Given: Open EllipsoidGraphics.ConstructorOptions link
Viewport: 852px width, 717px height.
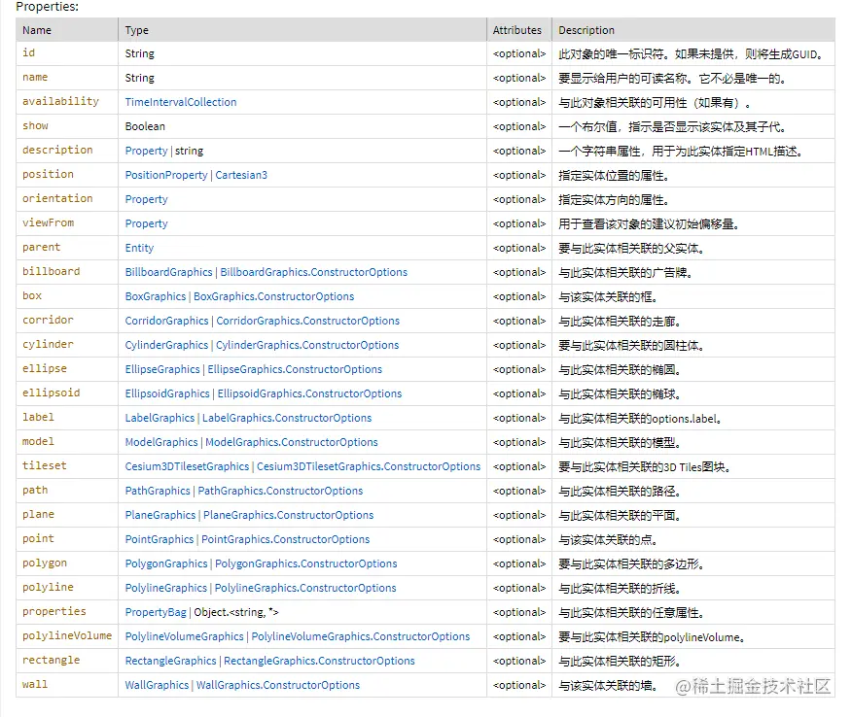Looking at the screenshot, I should point(309,393).
